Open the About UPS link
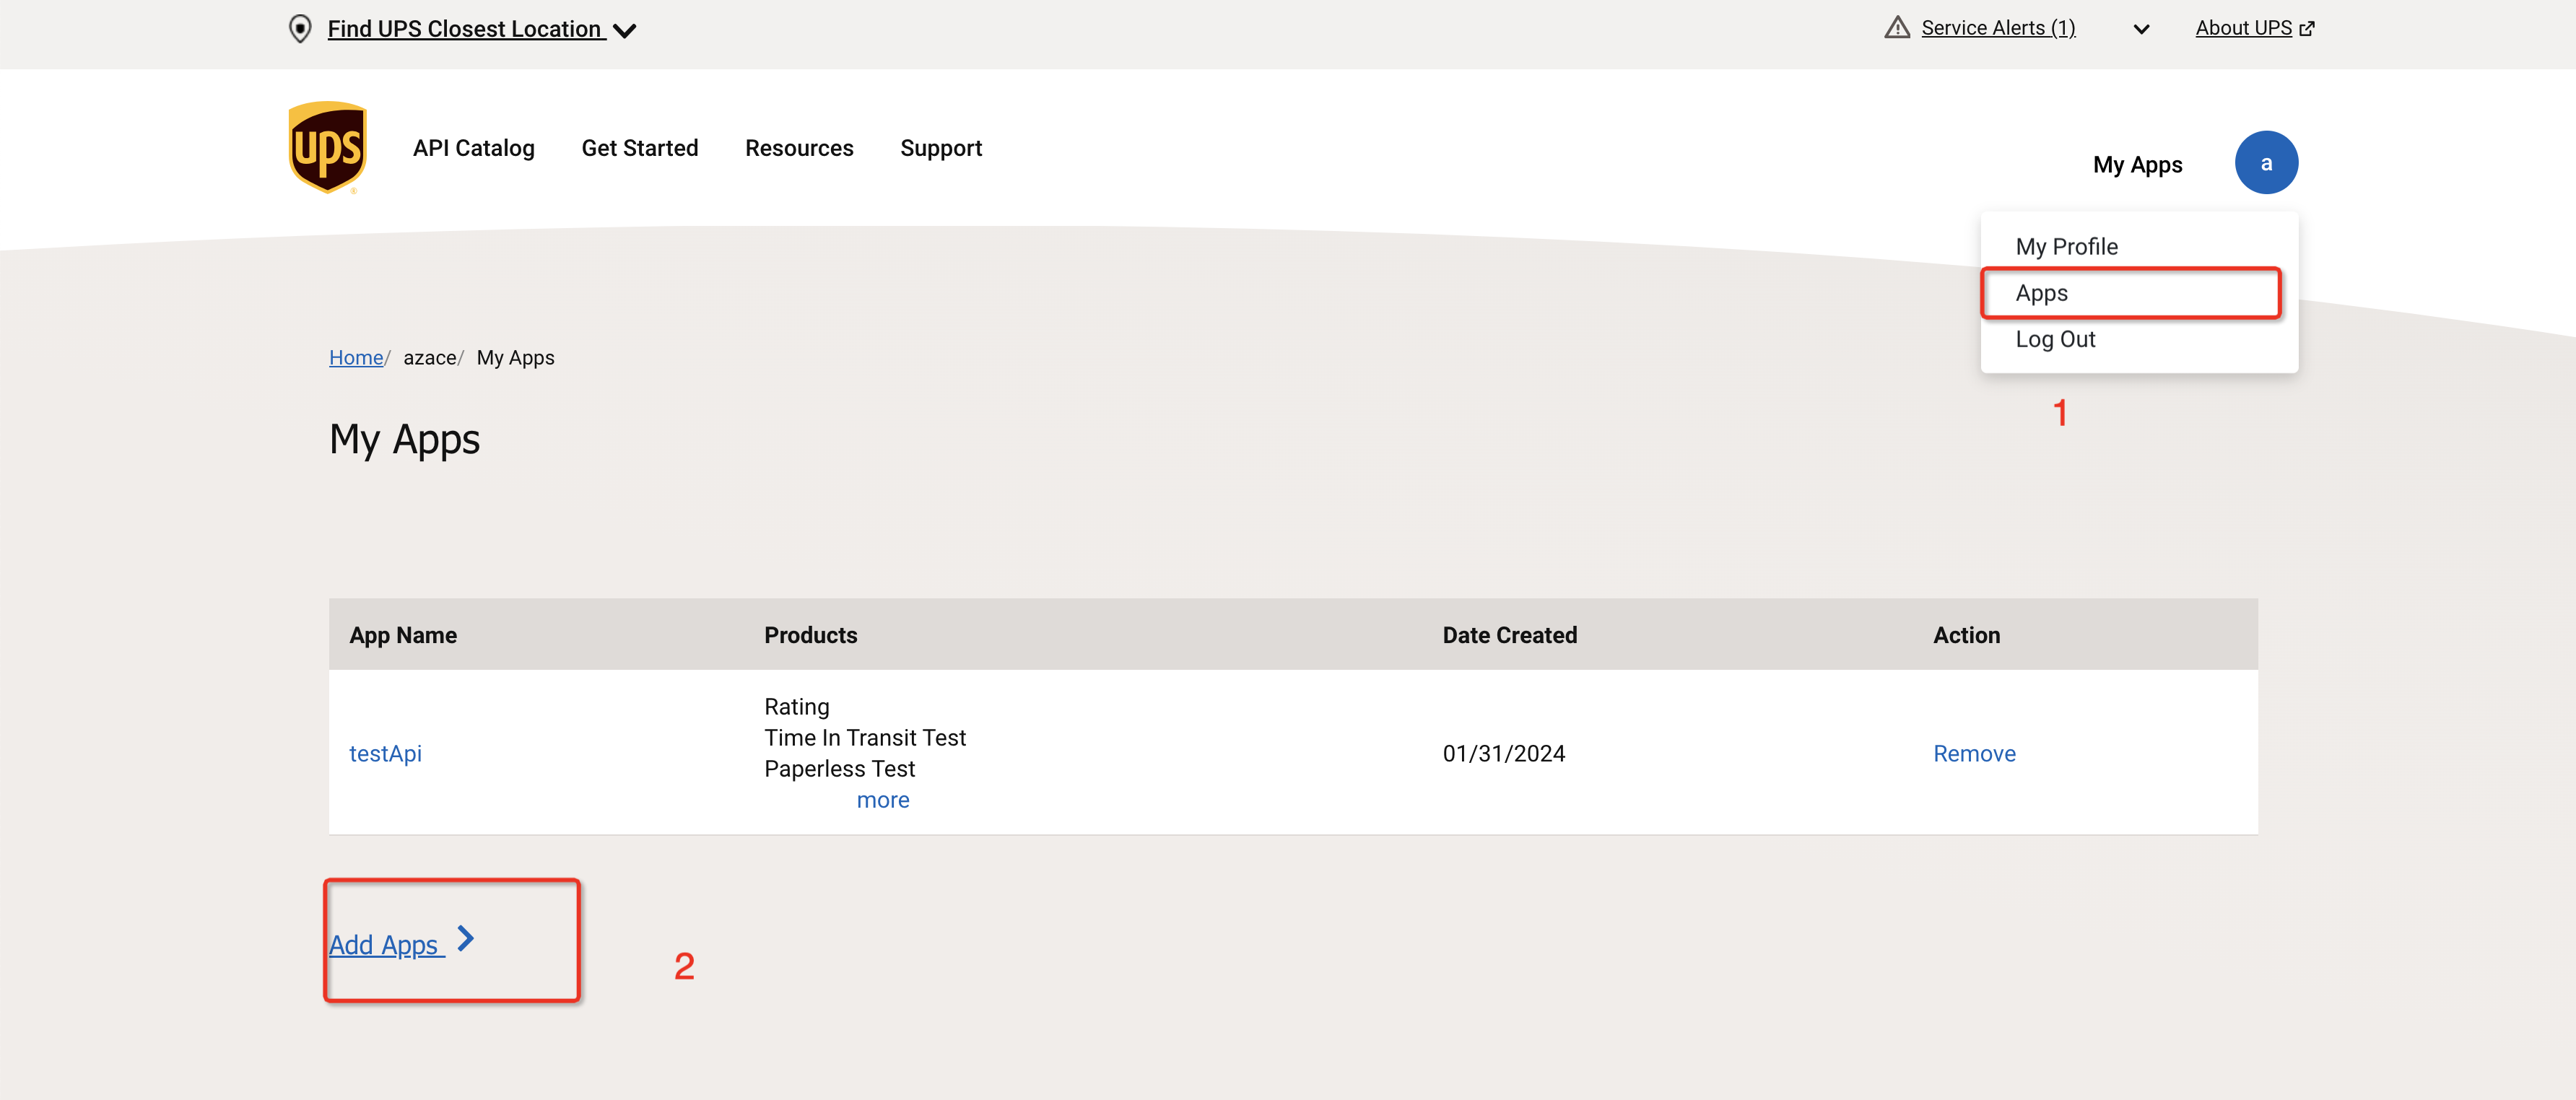 (2243, 28)
